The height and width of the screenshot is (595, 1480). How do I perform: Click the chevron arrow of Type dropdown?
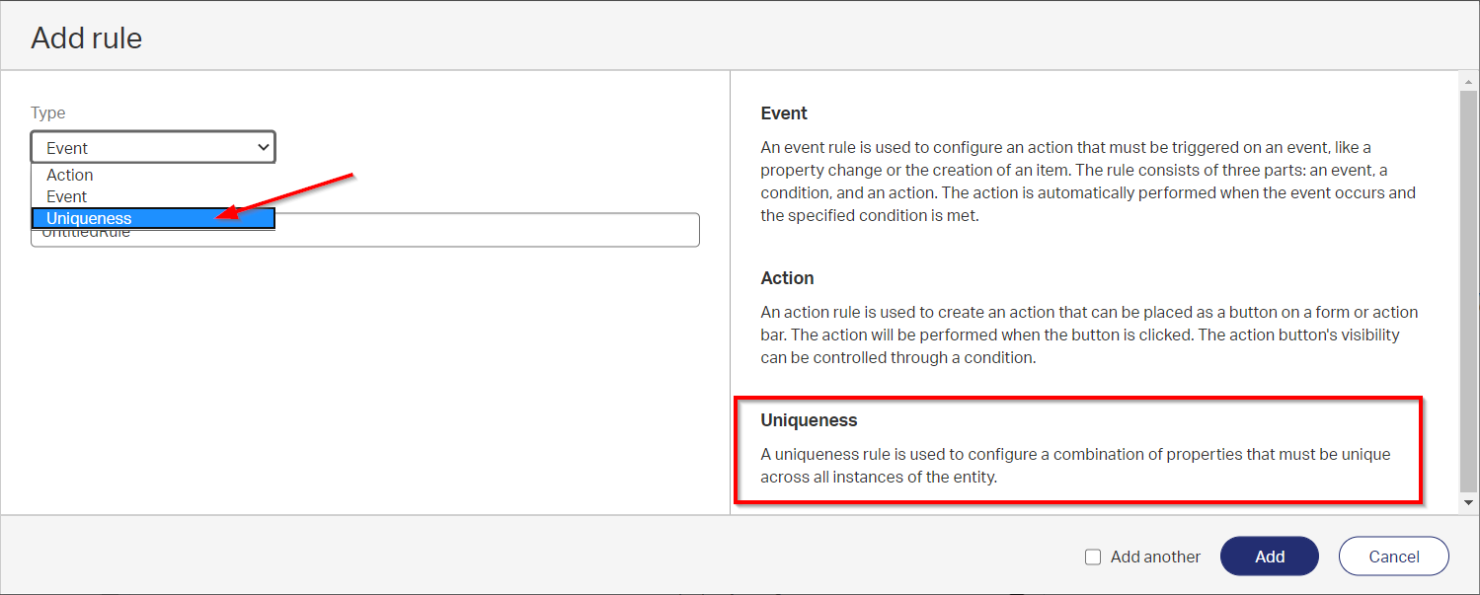pyautogui.click(x=263, y=148)
